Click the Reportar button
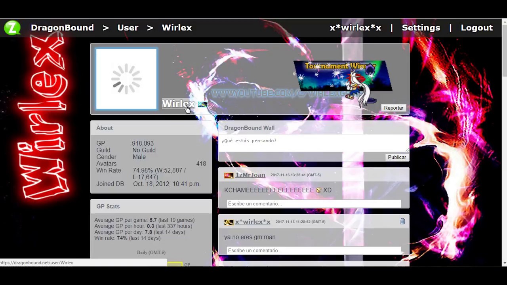Screen dimensions: 507x285 pyautogui.click(x=394, y=108)
